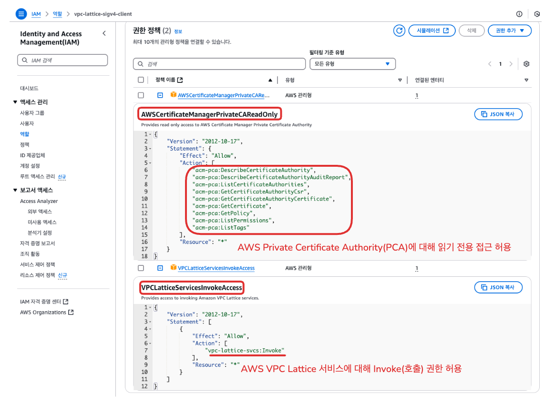Open 역할 in sidebar
This screenshot has height=404, width=545.
24,134
